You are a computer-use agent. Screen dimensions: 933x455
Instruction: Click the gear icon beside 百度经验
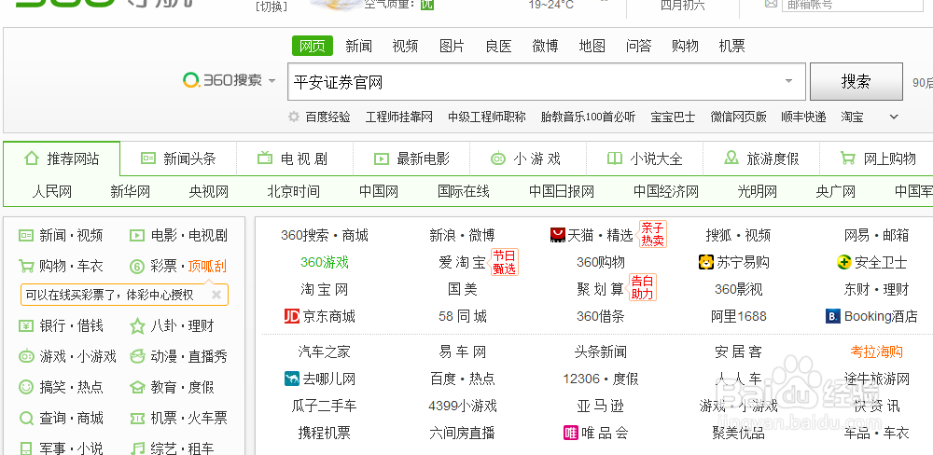click(293, 117)
